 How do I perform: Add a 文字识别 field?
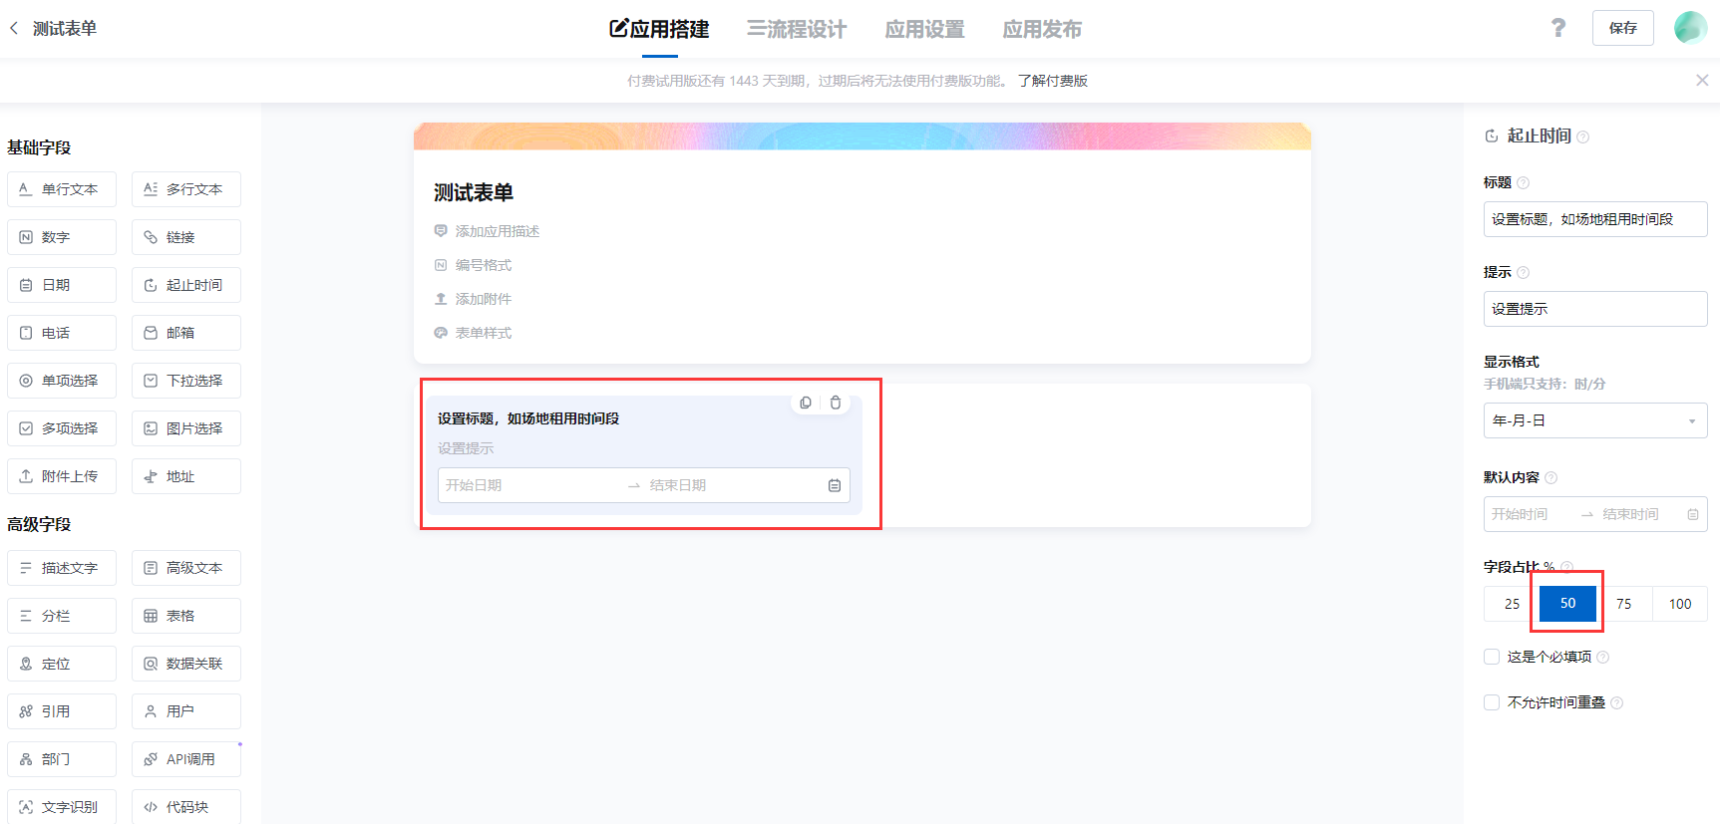pyautogui.click(x=62, y=807)
